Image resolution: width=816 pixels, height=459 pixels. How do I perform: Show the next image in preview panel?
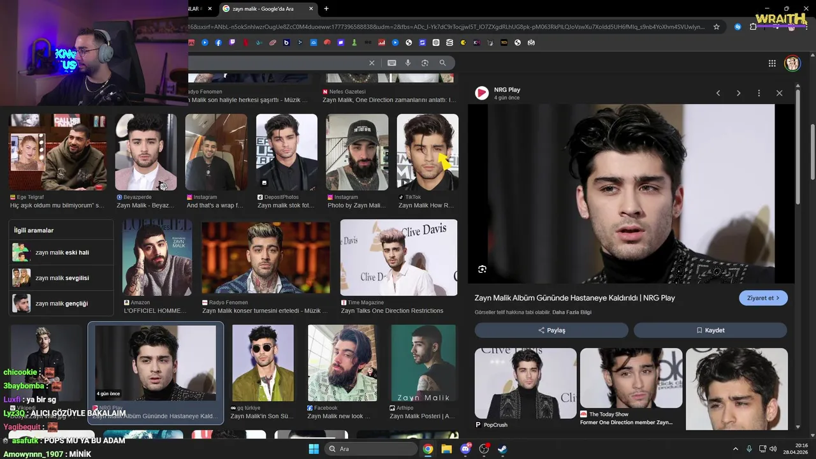pyautogui.click(x=738, y=93)
